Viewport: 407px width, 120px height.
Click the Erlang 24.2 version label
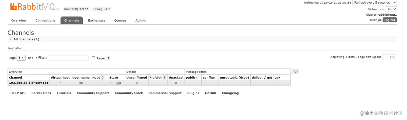pos(102,9)
